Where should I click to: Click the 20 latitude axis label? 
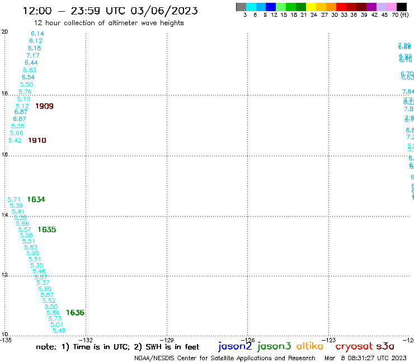(4, 32)
